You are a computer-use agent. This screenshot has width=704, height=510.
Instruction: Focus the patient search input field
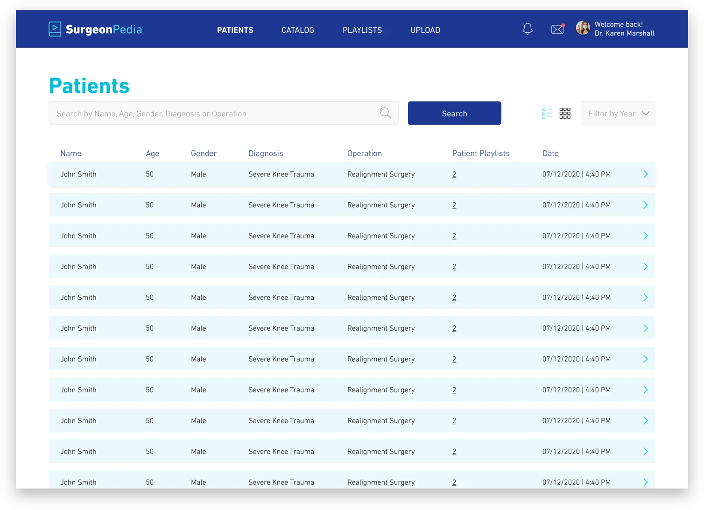224,113
